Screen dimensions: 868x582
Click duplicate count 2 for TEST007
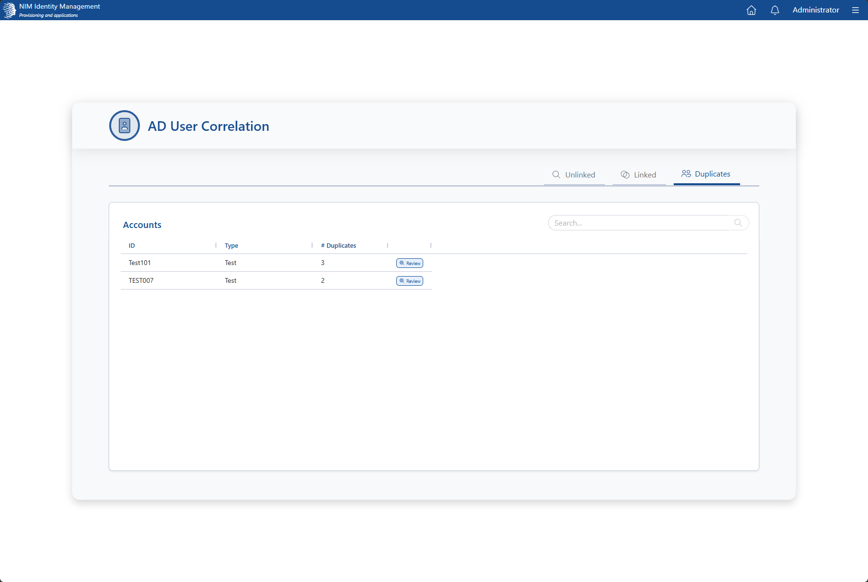click(323, 280)
